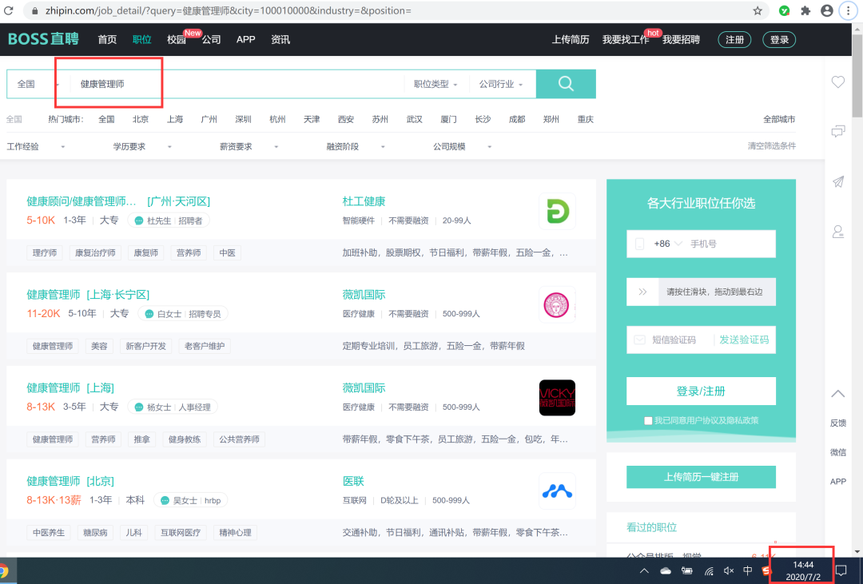Open the 公司 nav tab
863x584 pixels.
[211, 40]
